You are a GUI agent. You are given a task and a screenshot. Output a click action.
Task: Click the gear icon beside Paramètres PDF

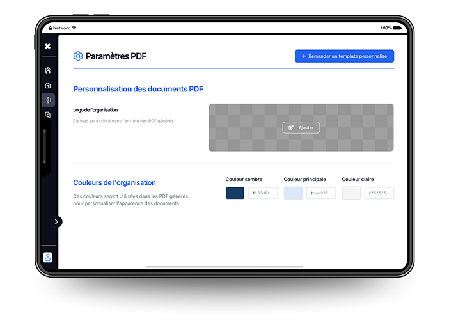pos(78,56)
